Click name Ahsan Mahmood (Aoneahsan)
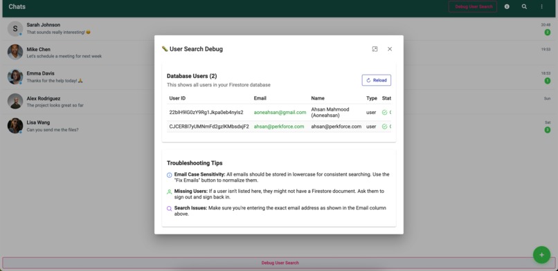 (x=330, y=112)
